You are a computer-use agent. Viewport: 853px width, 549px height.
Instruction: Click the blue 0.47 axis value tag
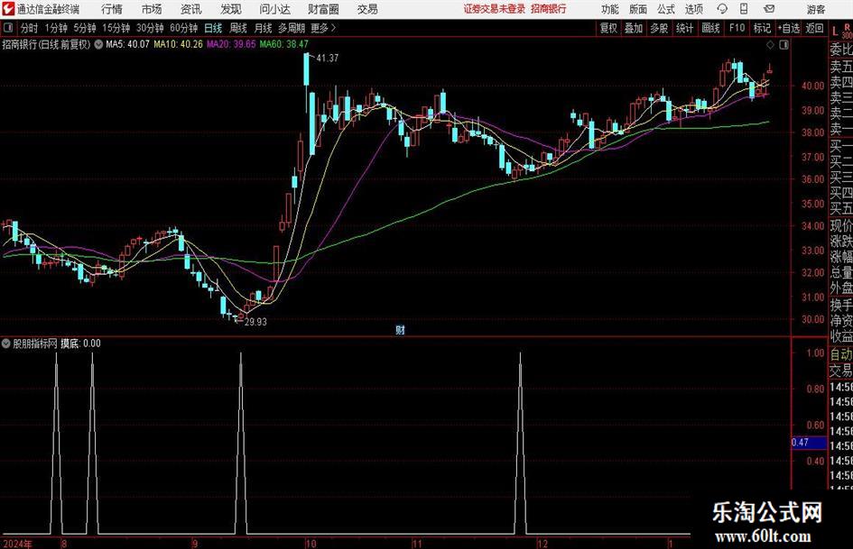tap(809, 443)
